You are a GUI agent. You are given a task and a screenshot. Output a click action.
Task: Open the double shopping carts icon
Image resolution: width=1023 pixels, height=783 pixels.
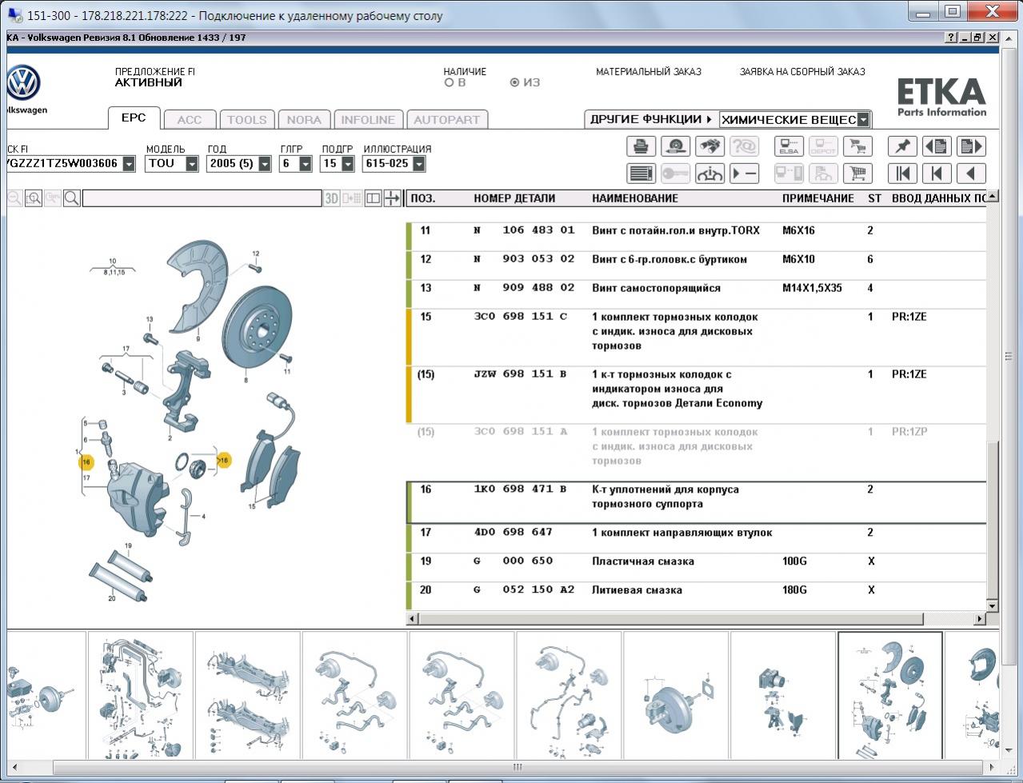pos(857,146)
